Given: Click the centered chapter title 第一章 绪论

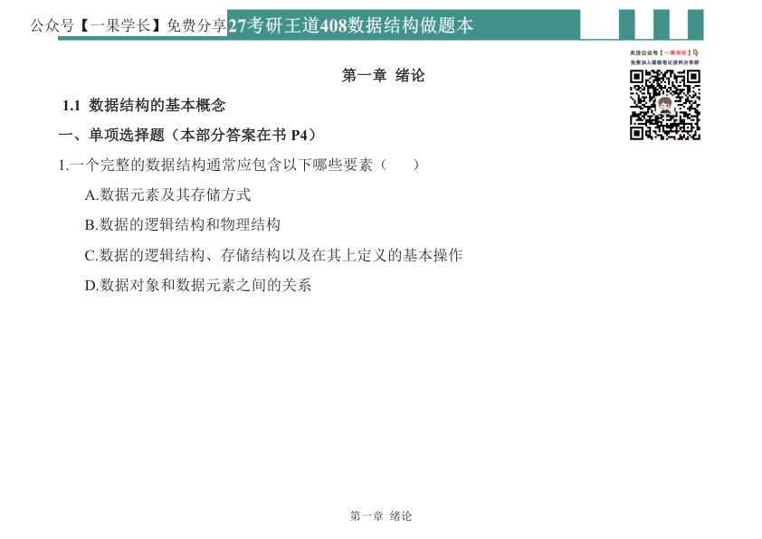Looking at the screenshot, I should point(383,75).
